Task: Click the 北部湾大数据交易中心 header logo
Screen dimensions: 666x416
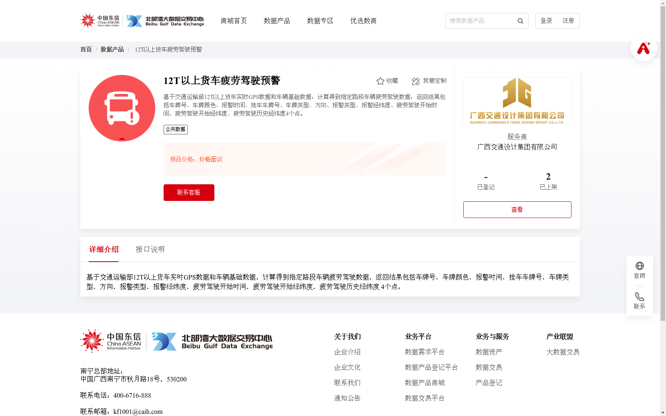Action: click(x=166, y=21)
